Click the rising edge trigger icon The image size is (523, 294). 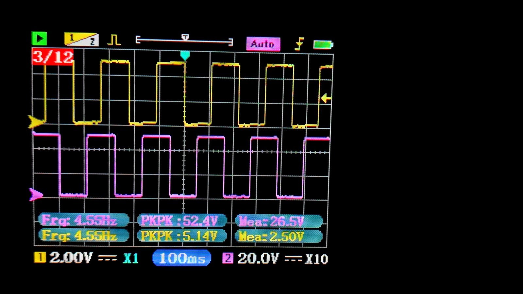(x=299, y=44)
